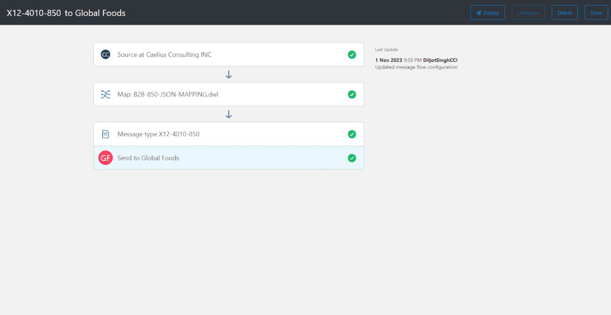Click the mapping shuffle icon on Map row
This screenshot has height=315, width=611.
[x=105, y=94]
